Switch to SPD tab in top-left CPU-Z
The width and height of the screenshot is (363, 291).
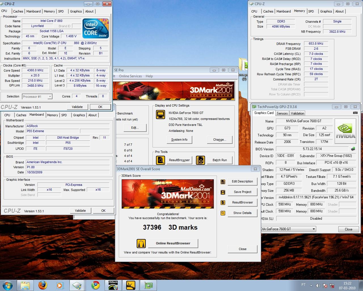[61, 11]
